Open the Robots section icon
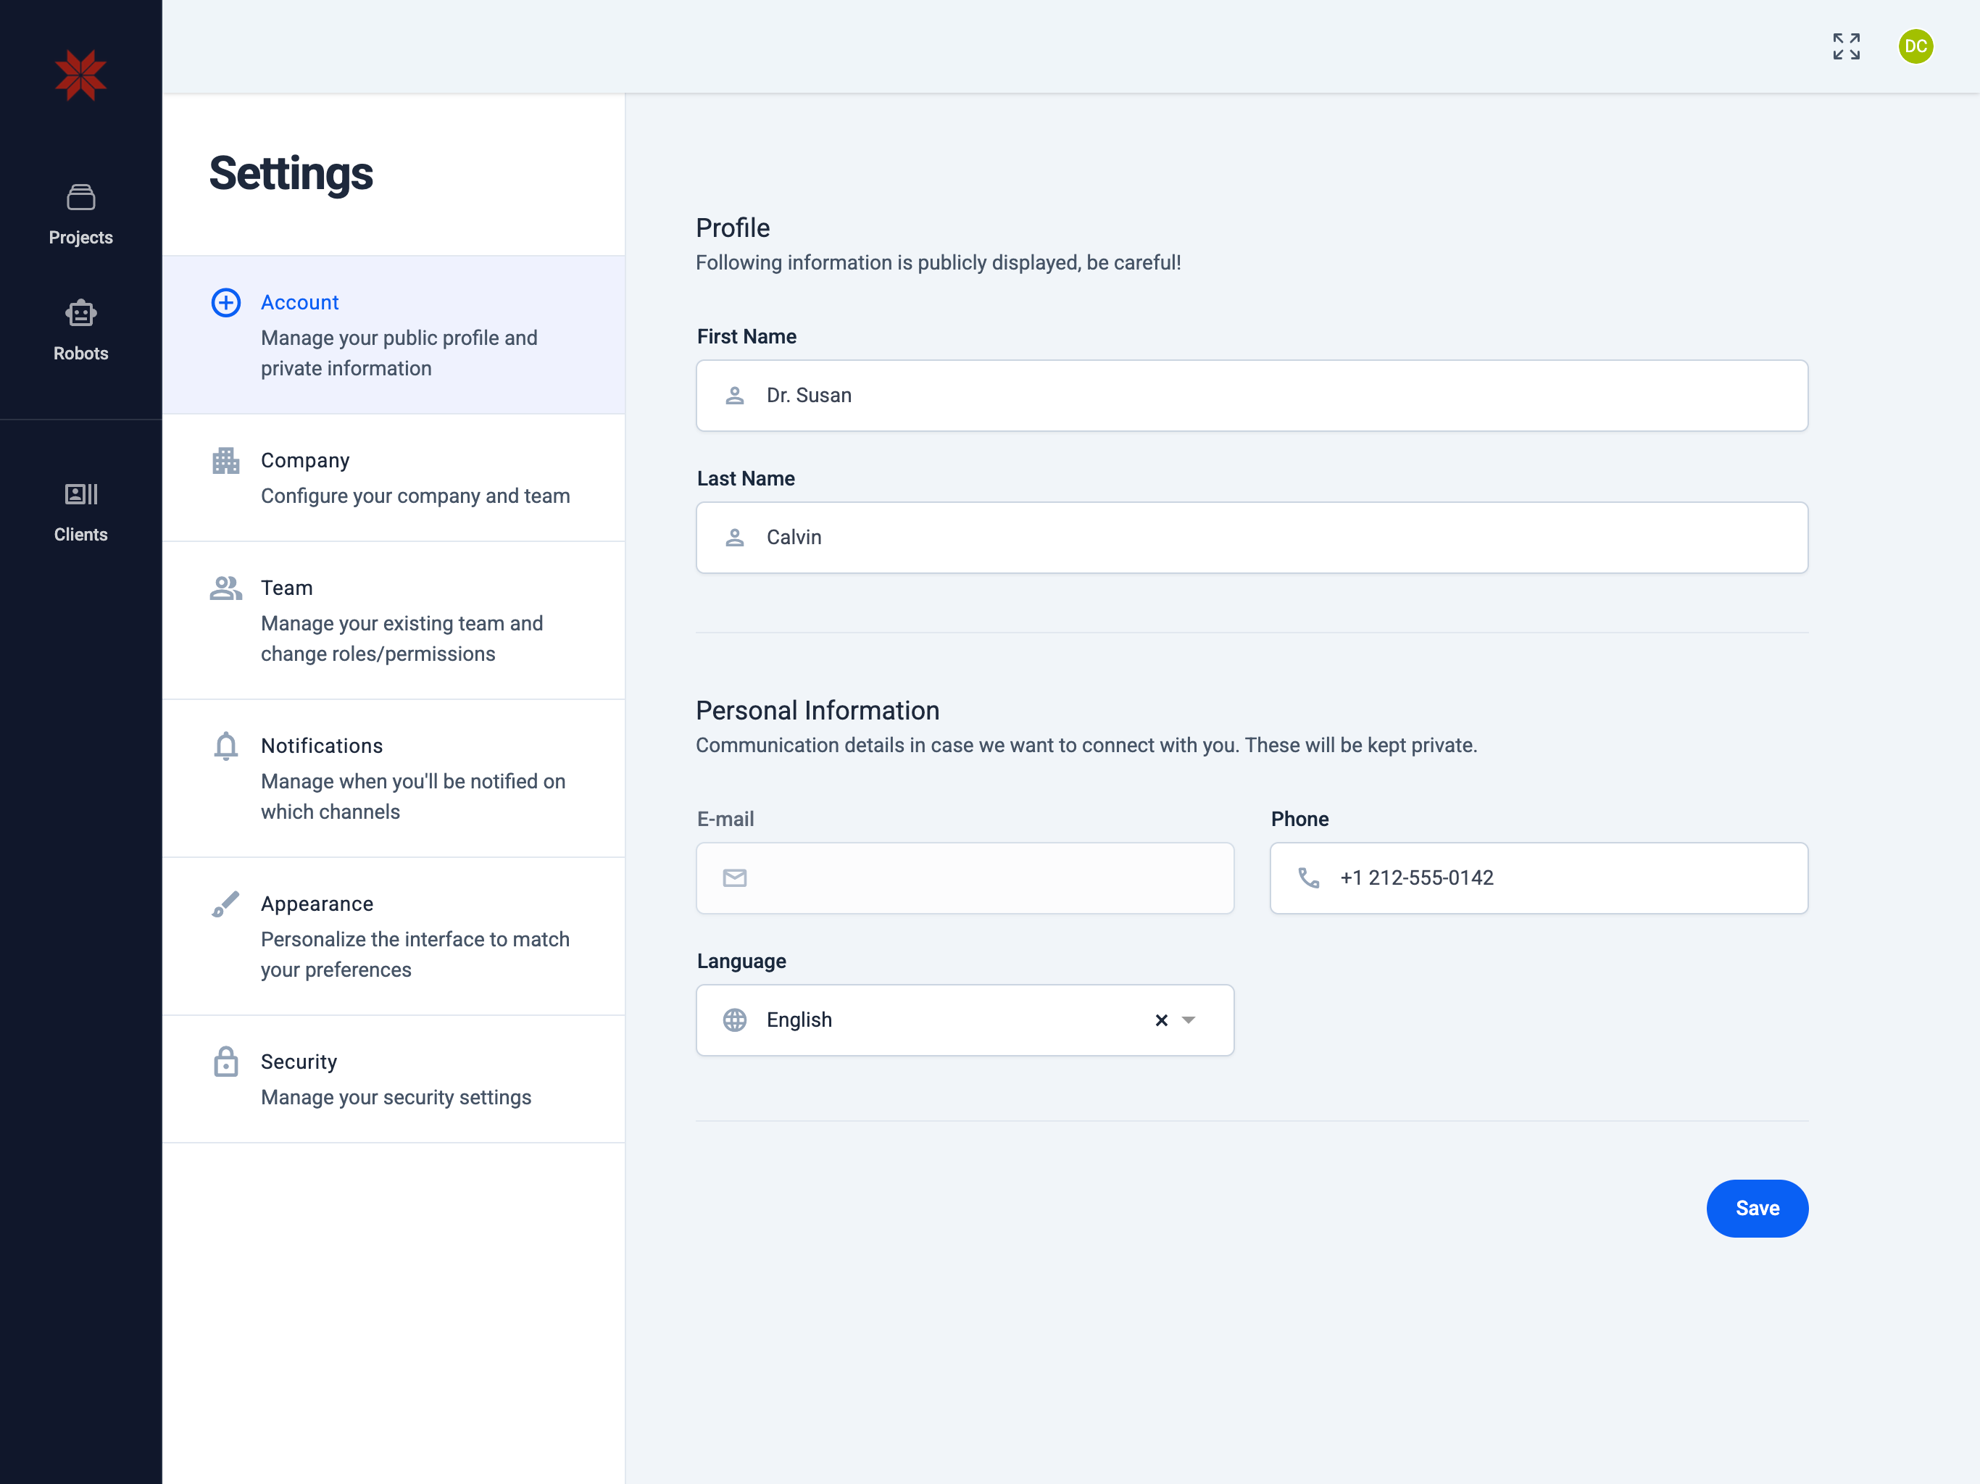Viewport: 1980px width, 1484px height. pyautogui.click(x=80, y=313)
